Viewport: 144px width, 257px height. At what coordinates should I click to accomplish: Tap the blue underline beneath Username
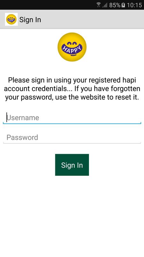click(x=72, y=123)
